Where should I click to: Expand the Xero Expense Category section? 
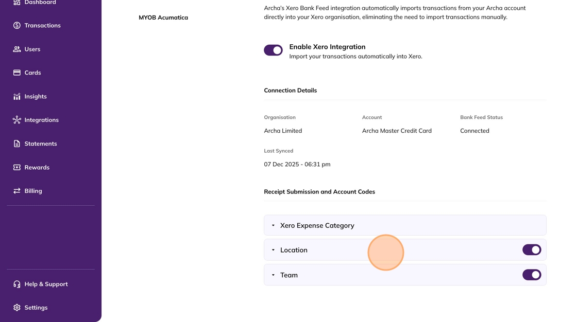coord(273,225)
